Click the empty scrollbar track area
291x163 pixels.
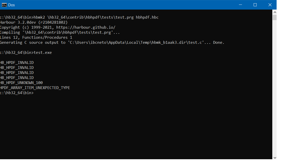click(x=275, y=88)
